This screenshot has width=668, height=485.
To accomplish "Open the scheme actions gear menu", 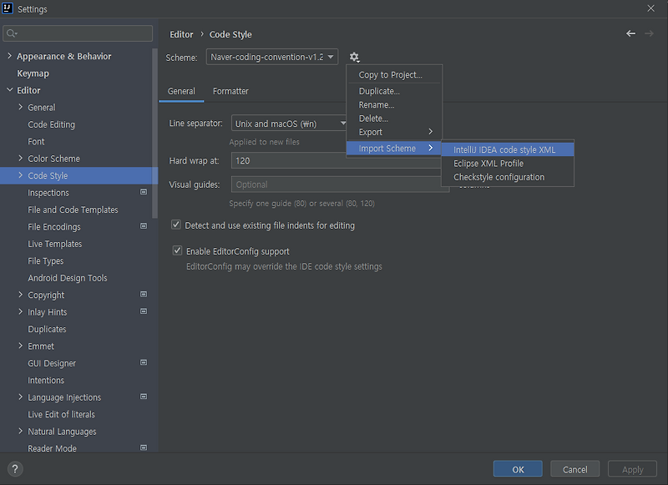I will click(354, 57).
